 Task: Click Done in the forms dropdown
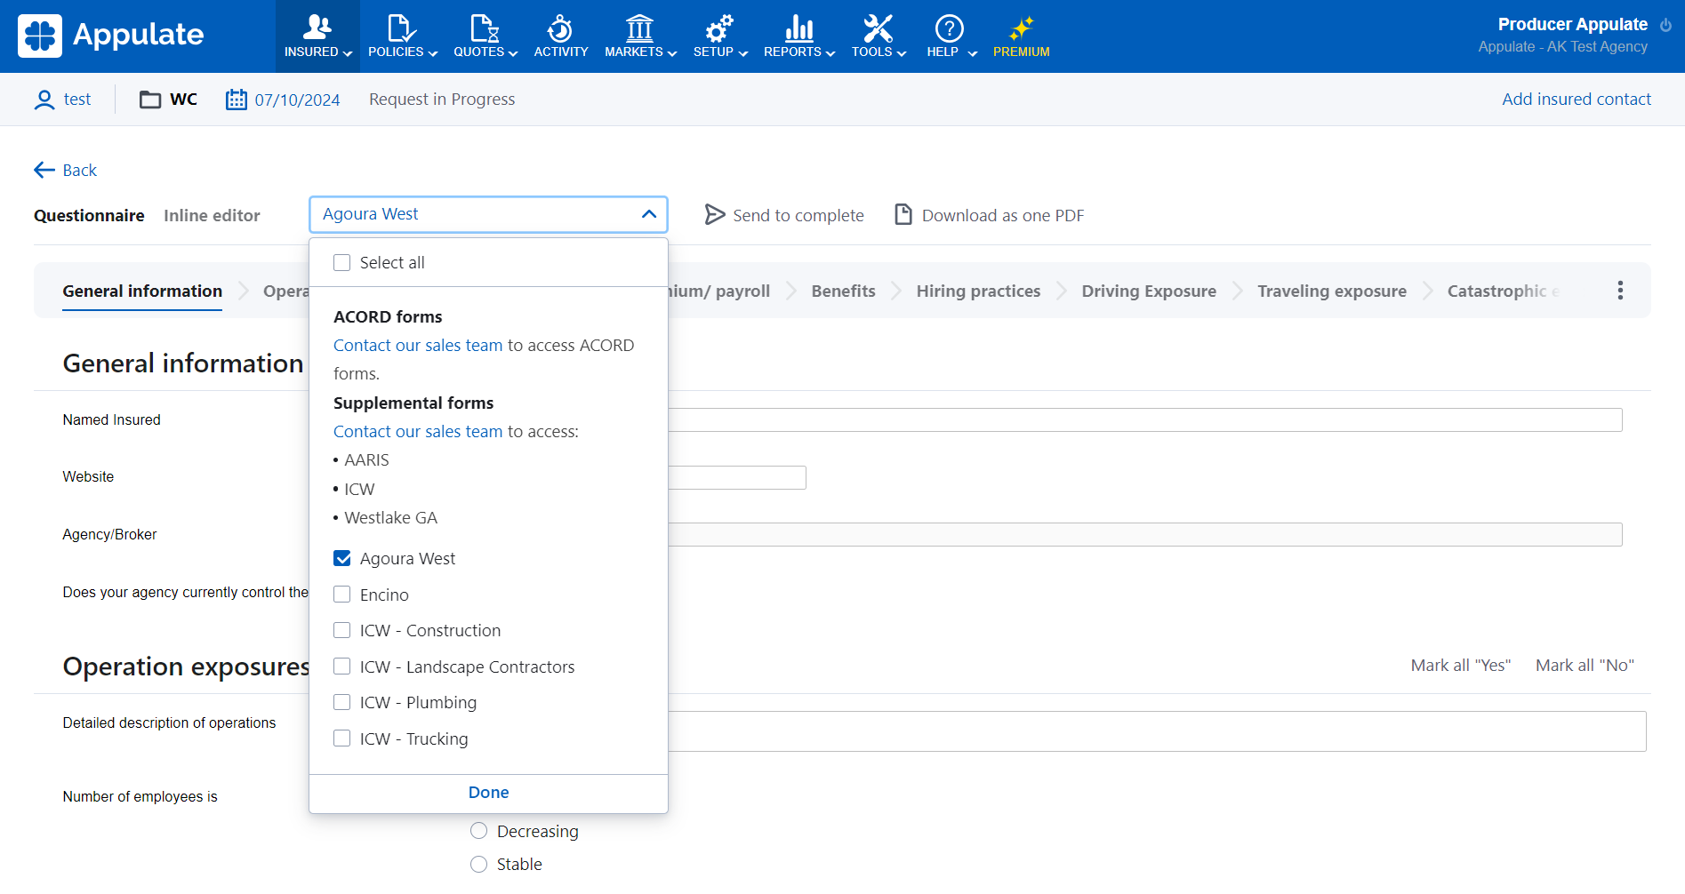(x=488, y=792)
